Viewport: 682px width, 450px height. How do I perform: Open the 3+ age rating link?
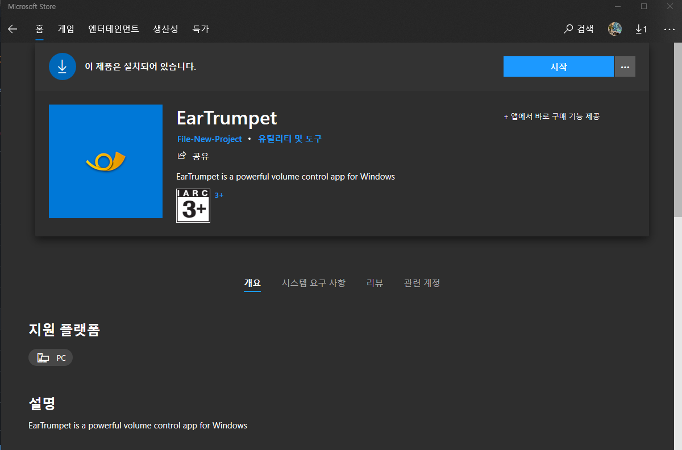219,195
